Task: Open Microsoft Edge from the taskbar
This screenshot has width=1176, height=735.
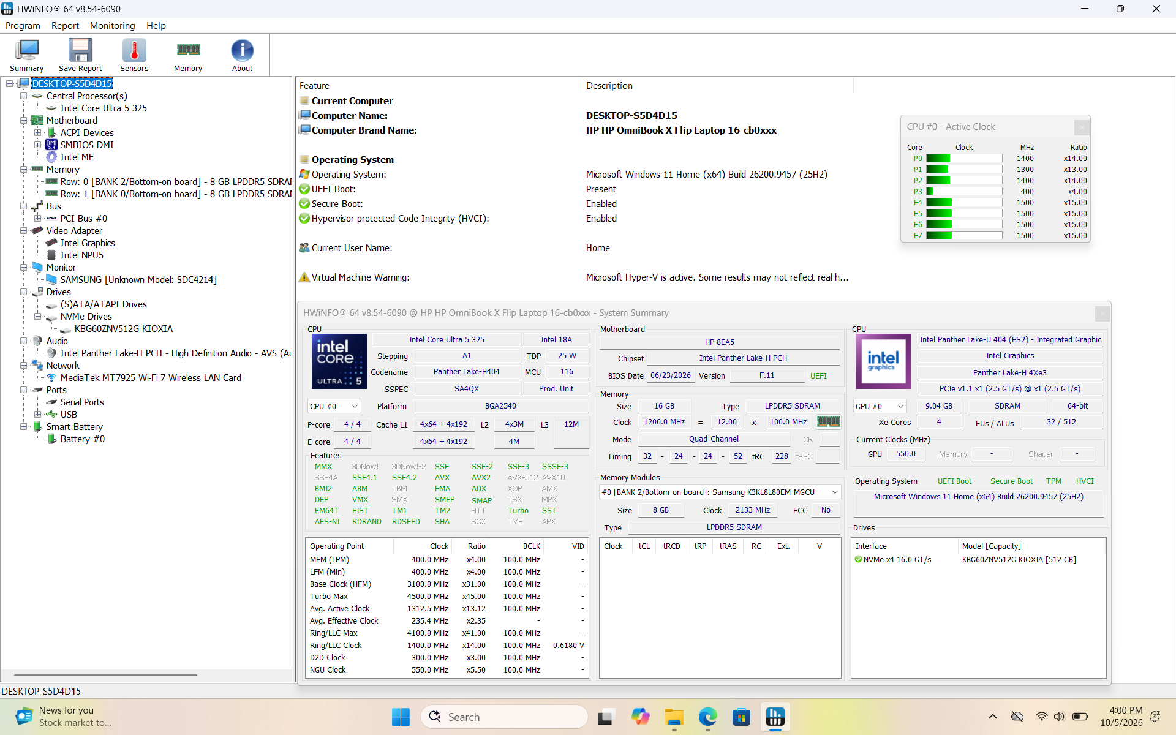Action: pyautogui.click(x=707, y=717)
